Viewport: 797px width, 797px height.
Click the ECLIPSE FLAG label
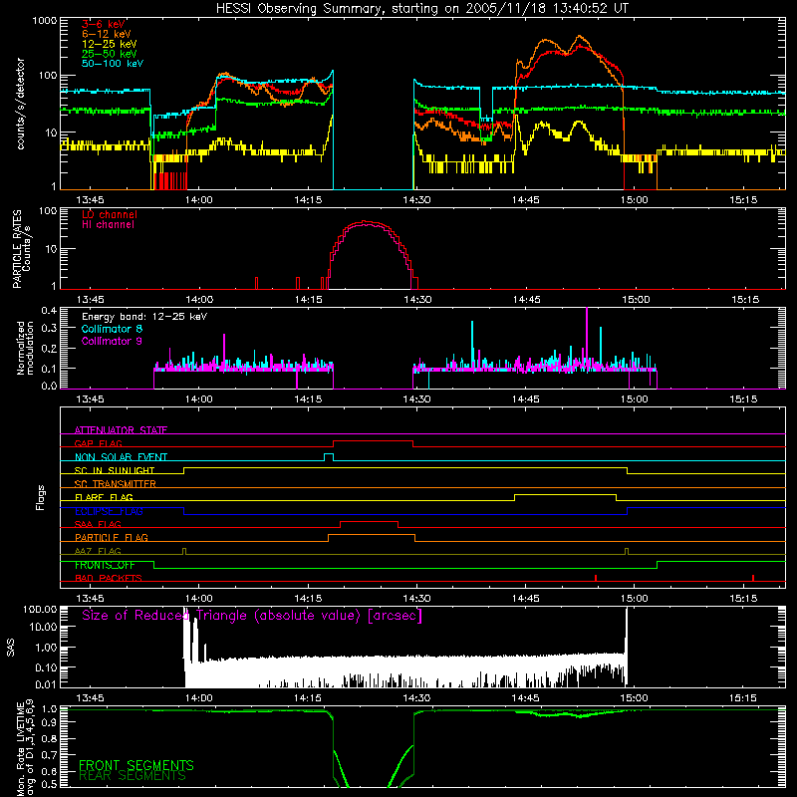(109, 511)
